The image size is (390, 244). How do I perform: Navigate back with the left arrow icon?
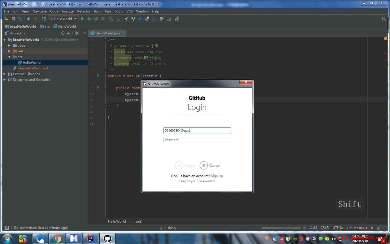click(28, 19)
